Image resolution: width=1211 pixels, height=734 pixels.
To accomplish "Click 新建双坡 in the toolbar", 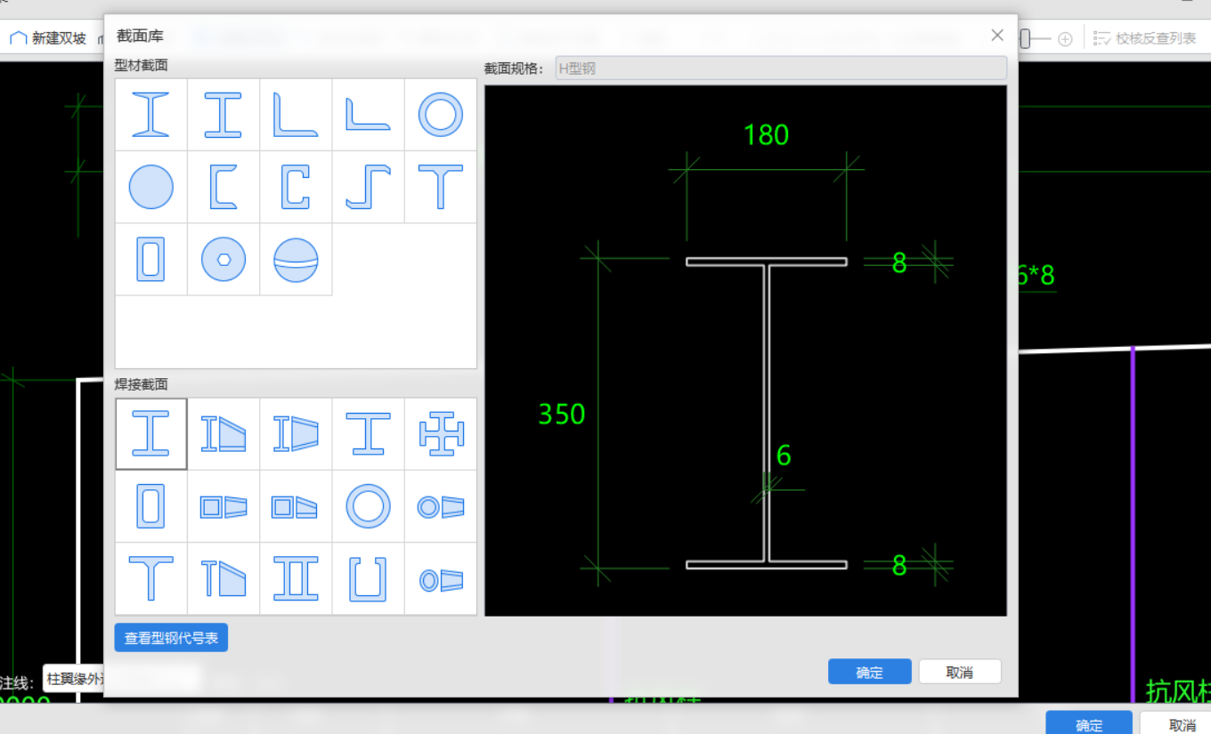I will (x=49, y=38).
